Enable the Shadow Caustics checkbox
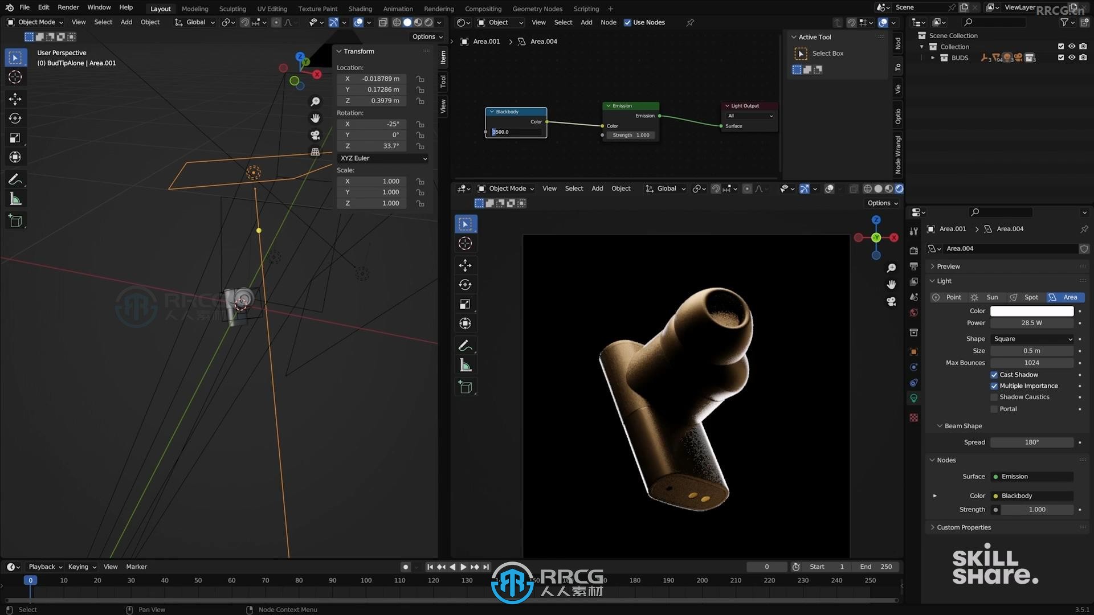The height and width of the screenshot is (615, 1094). pos(994,397)
